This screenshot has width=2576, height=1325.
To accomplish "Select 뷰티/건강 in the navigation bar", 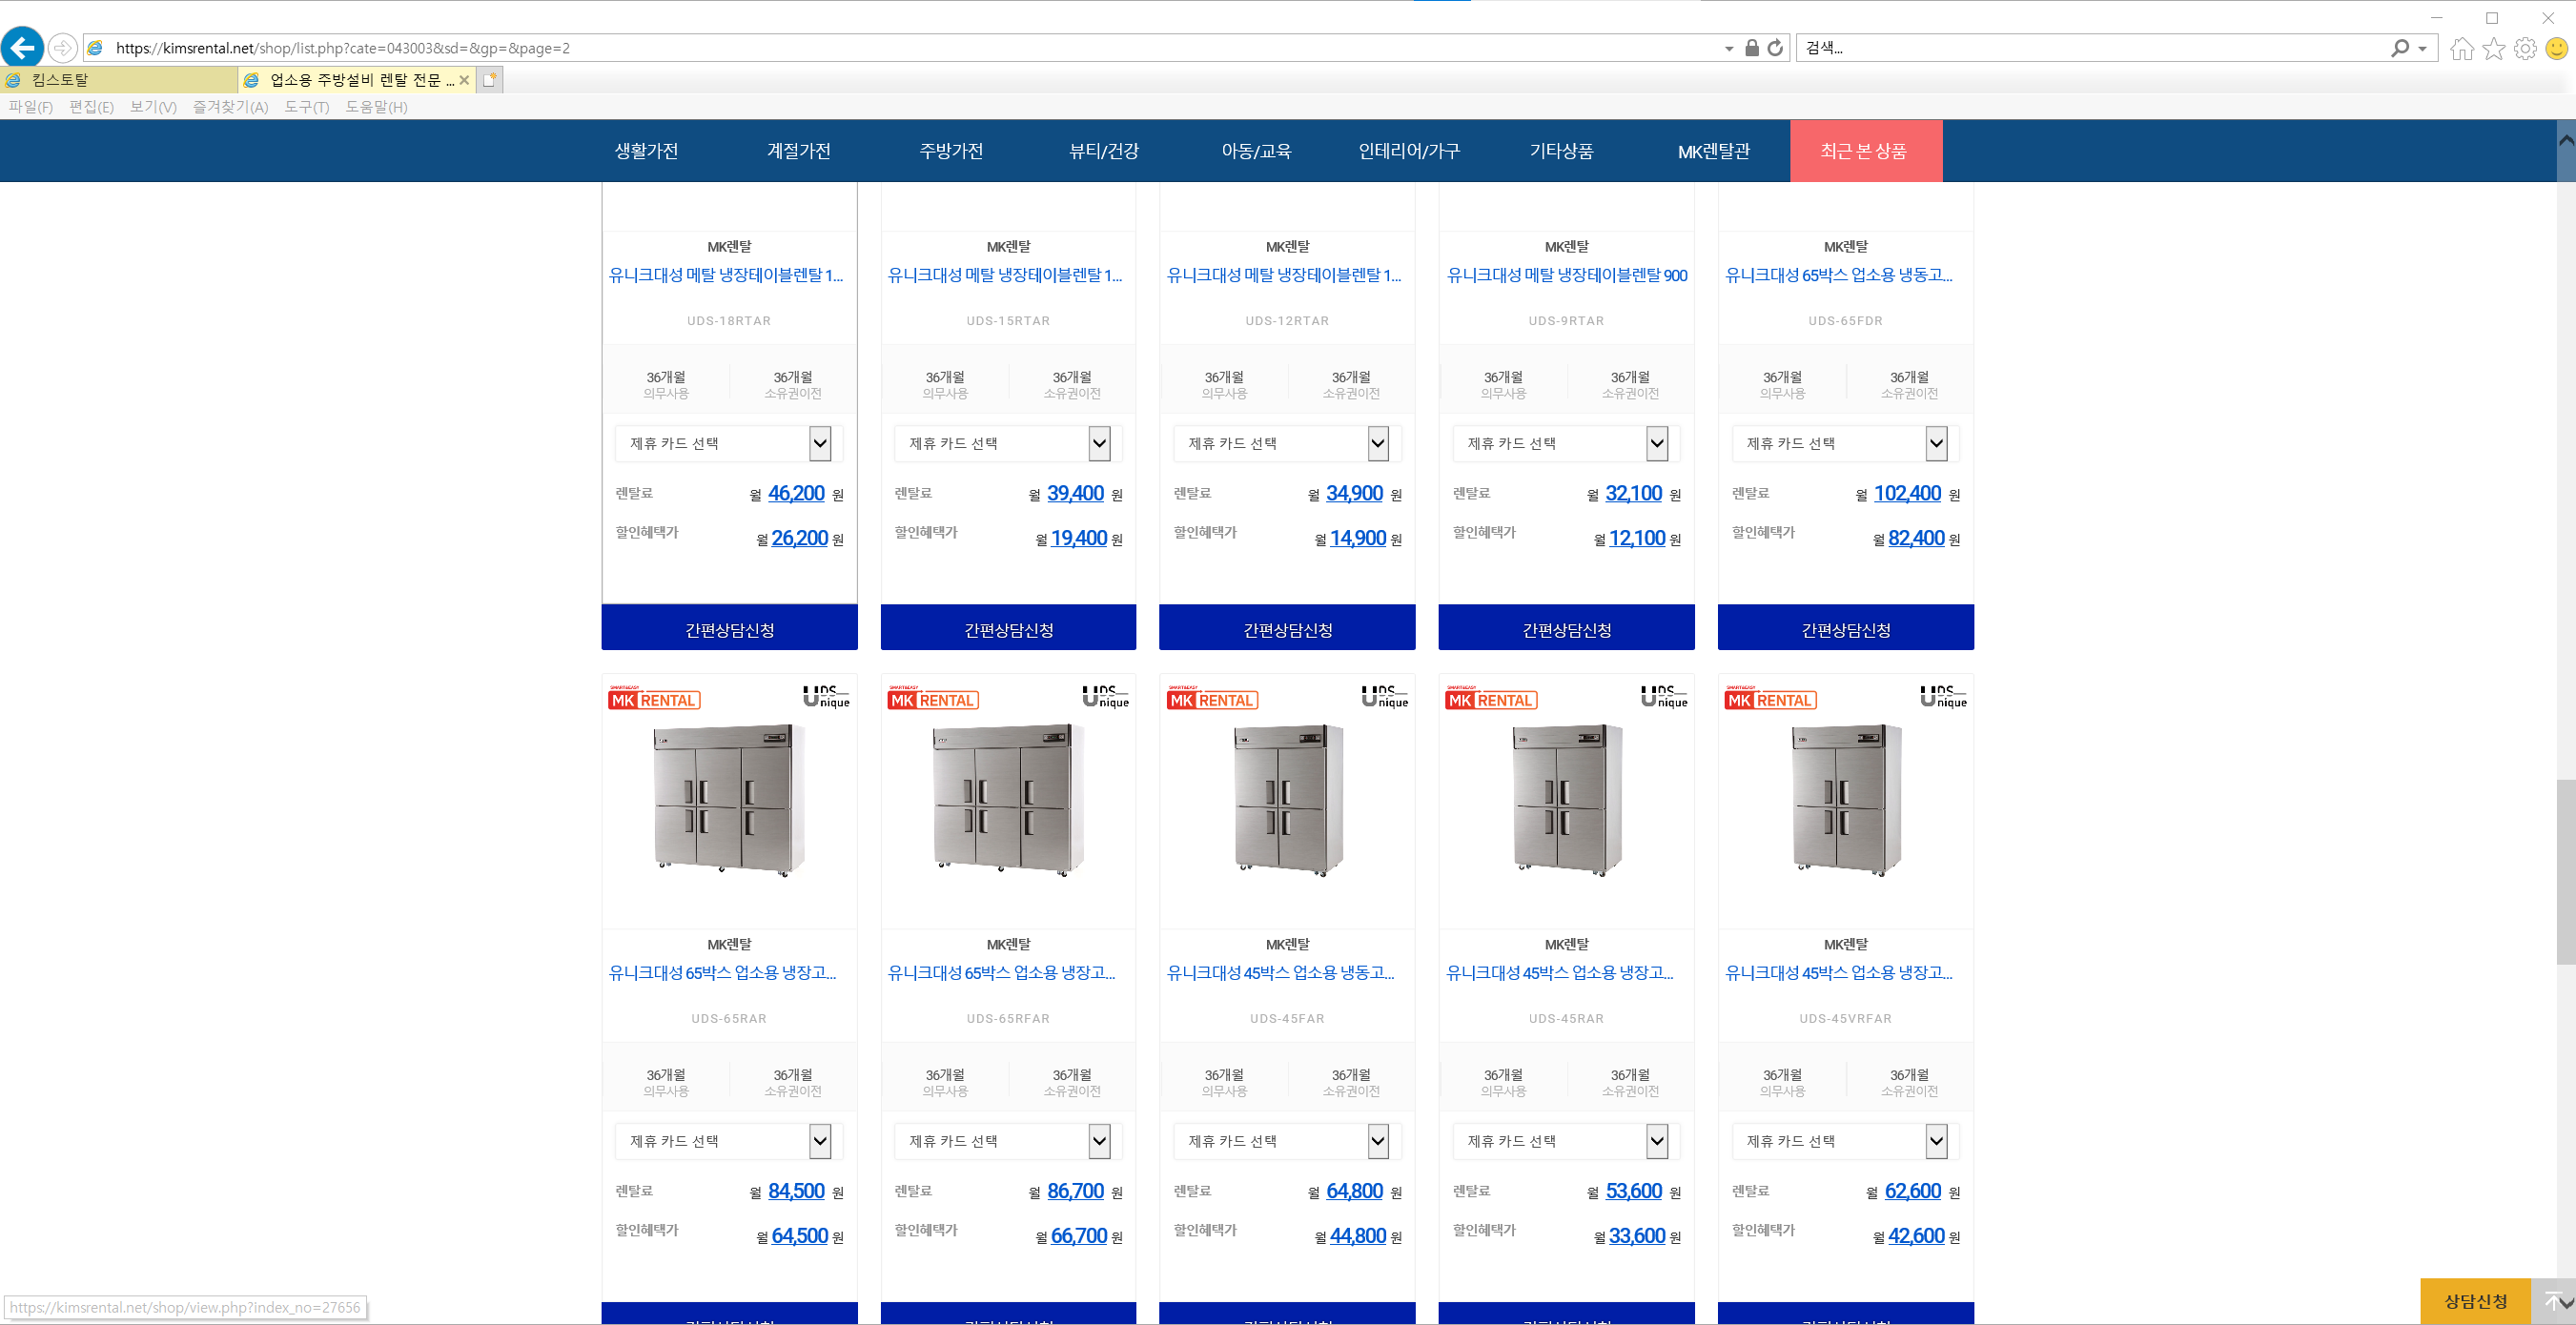I will [1103, 151].
